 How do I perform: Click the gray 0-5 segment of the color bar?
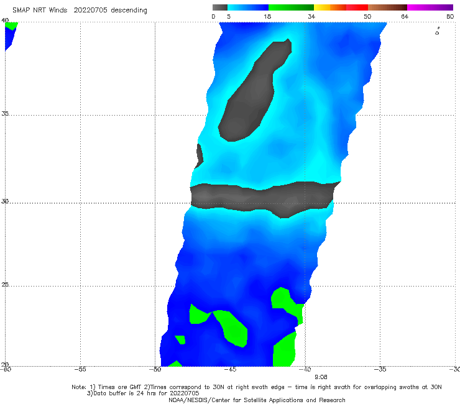pyautogui.click(x=219, y=7)
